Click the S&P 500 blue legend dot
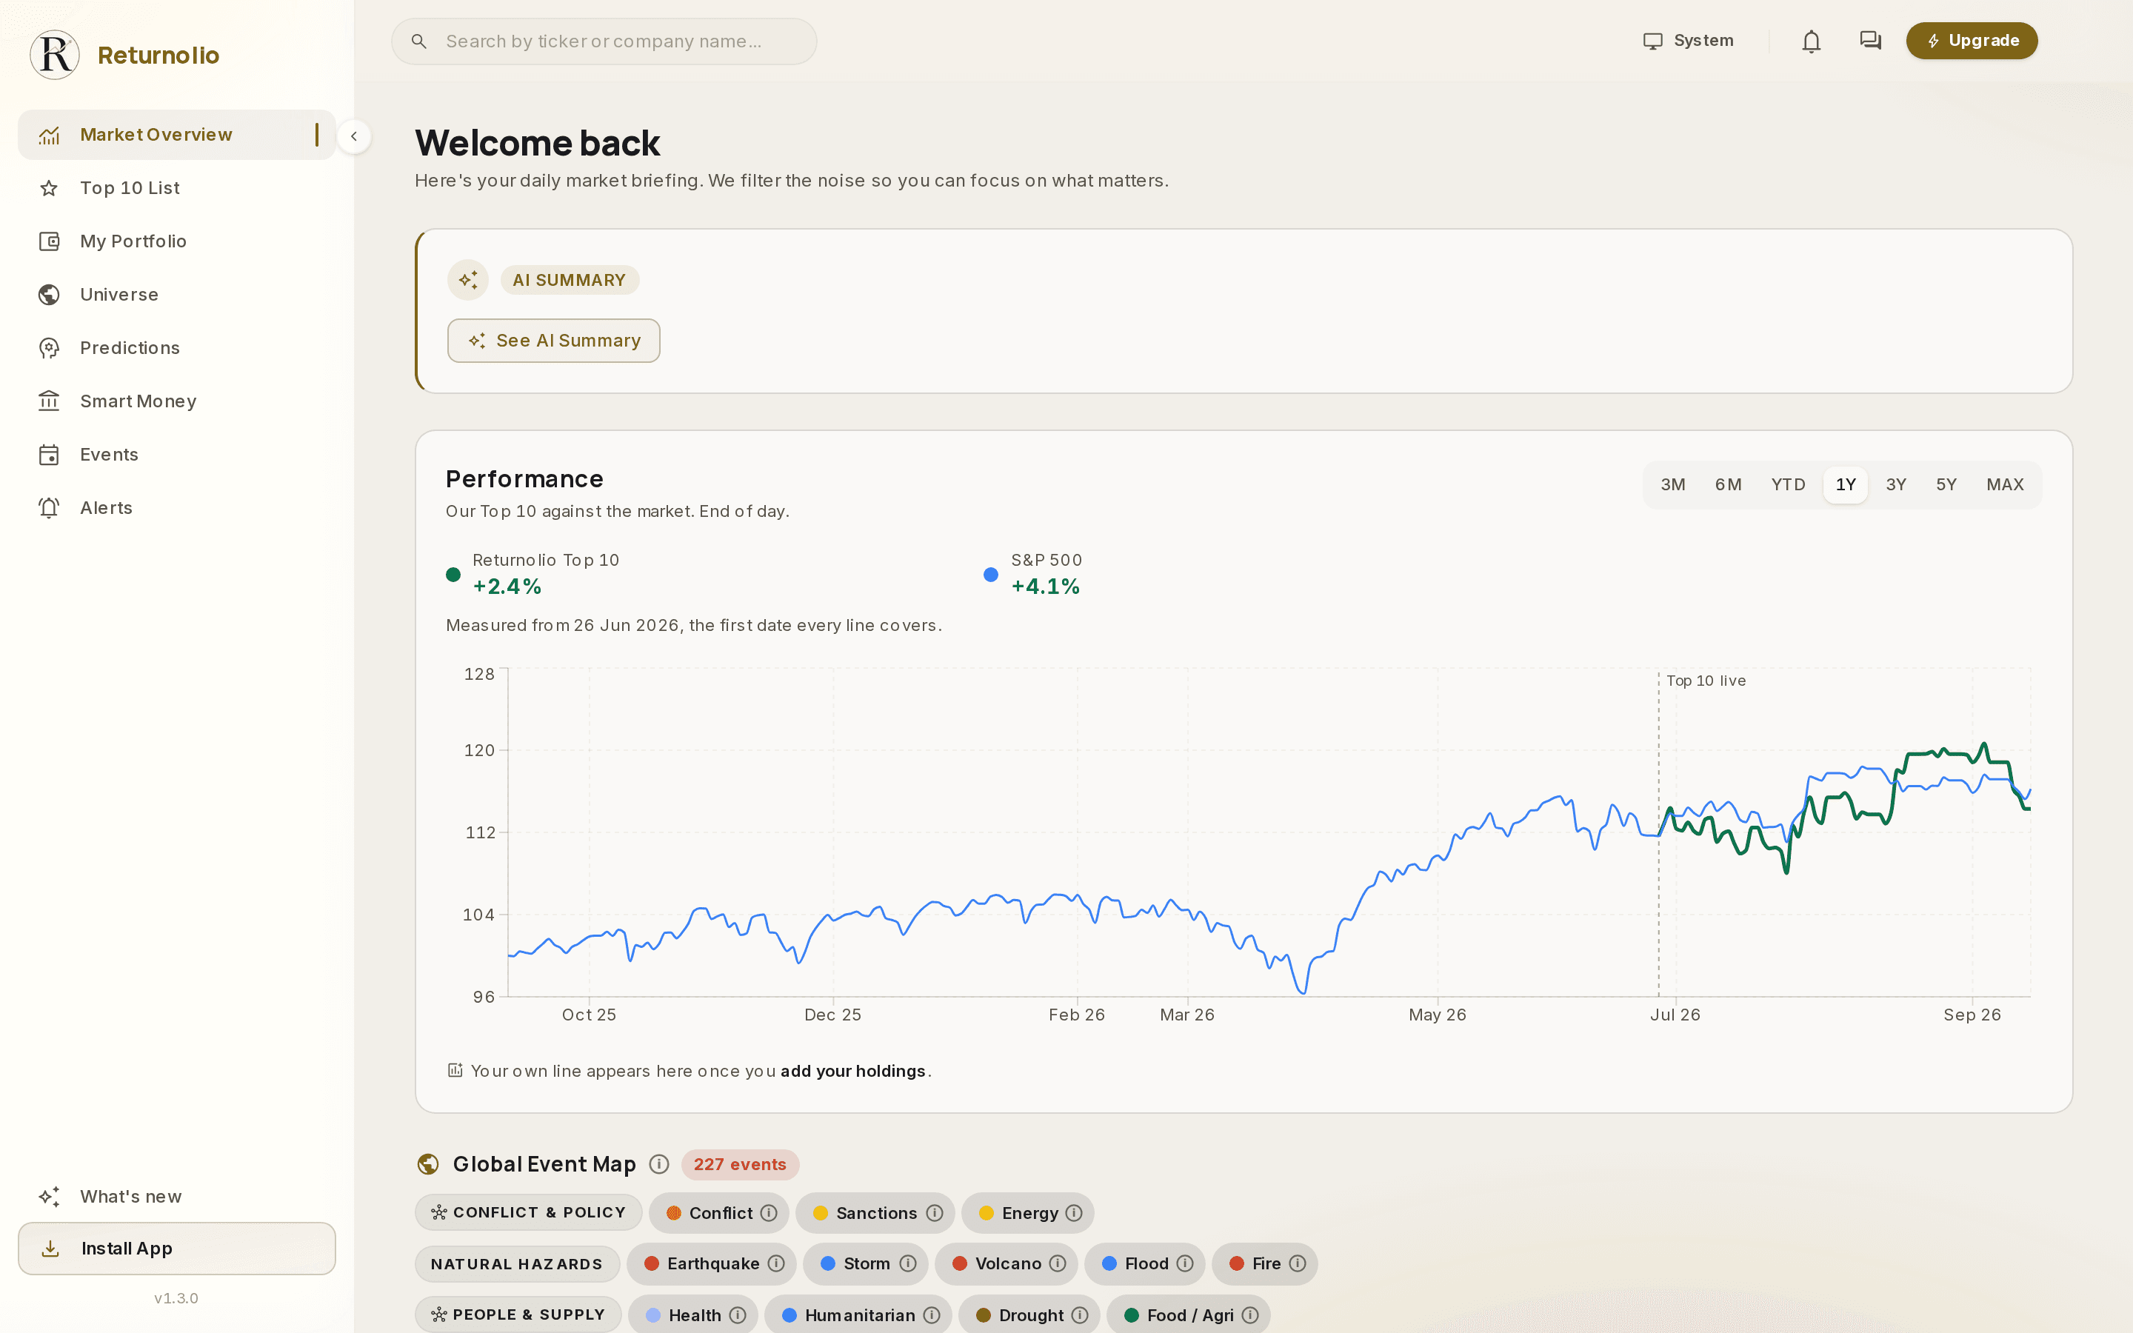Screen dimensions: 2133x1333 click(x=991, y=575)
